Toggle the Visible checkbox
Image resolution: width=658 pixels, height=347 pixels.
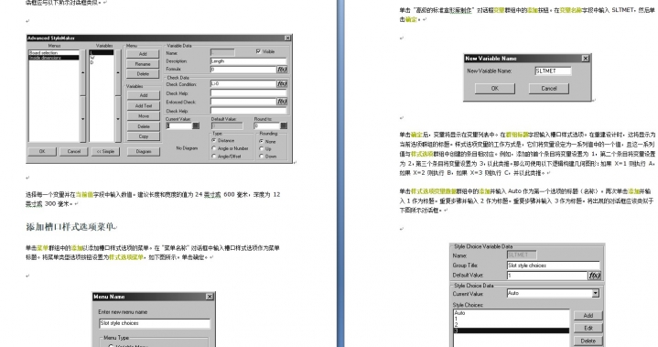(x=258, y=51)
